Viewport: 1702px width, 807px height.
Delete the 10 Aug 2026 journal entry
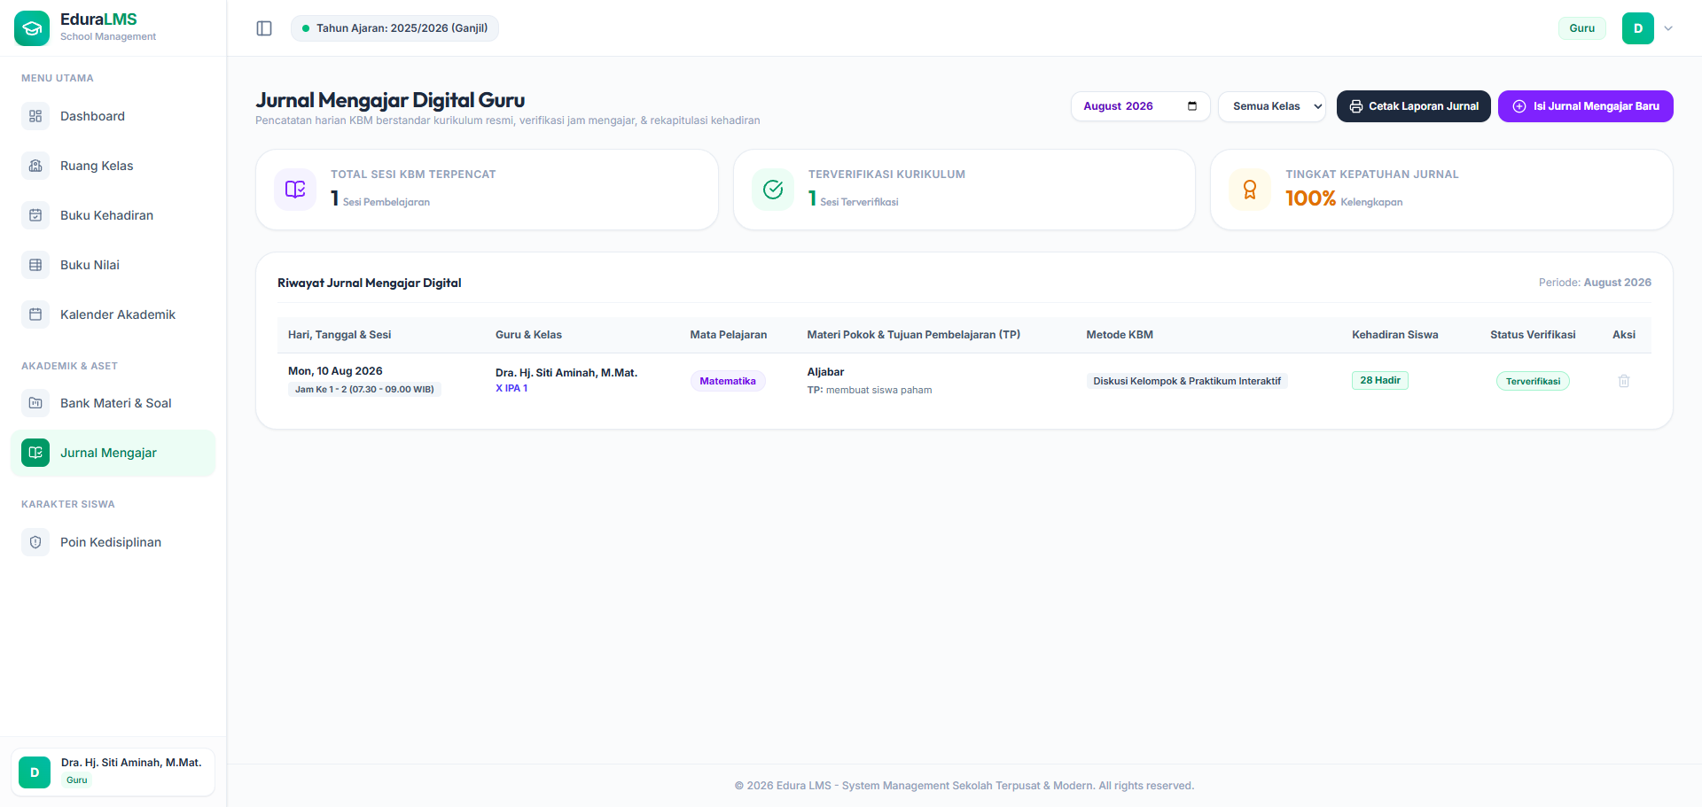[x=1624, y=381]
